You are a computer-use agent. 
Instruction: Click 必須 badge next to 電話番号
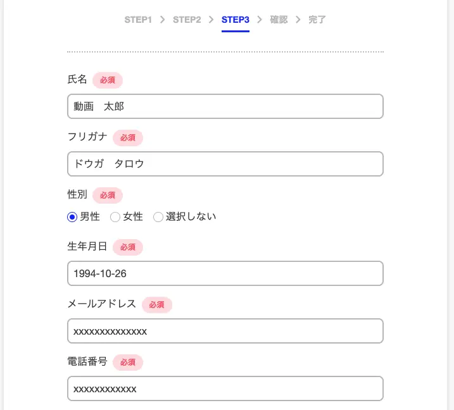(128, 363)
